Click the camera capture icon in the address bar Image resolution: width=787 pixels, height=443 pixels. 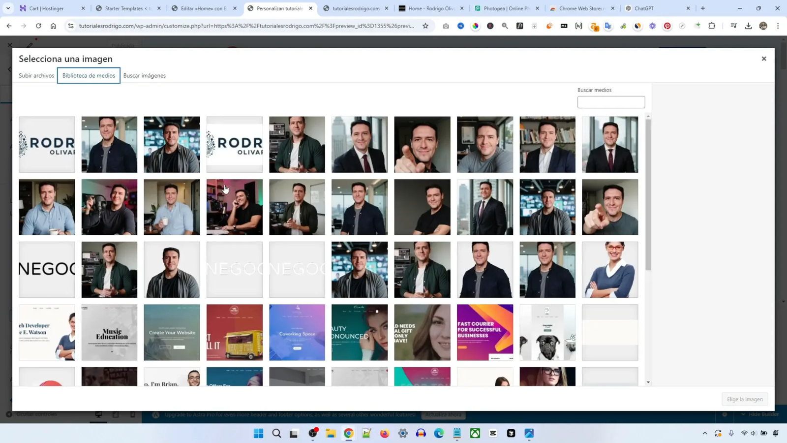(x=446, y=26)
